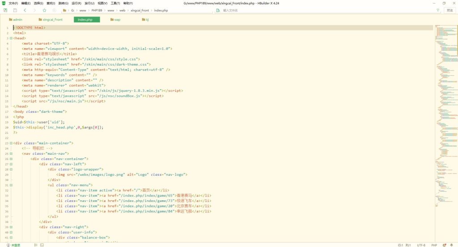
Task: Click the file search icon beside input
Action: point(218,10)
